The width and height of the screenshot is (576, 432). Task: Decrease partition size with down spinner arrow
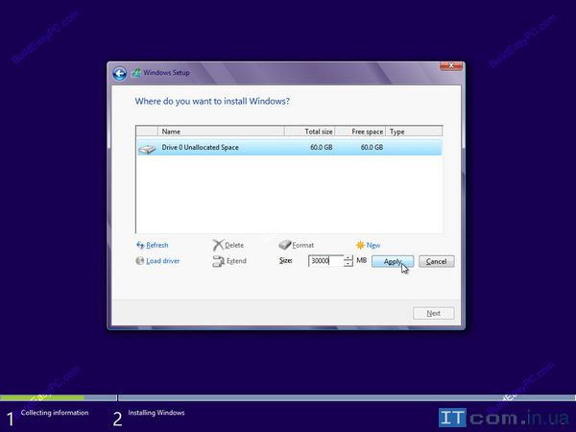point(348,265)
